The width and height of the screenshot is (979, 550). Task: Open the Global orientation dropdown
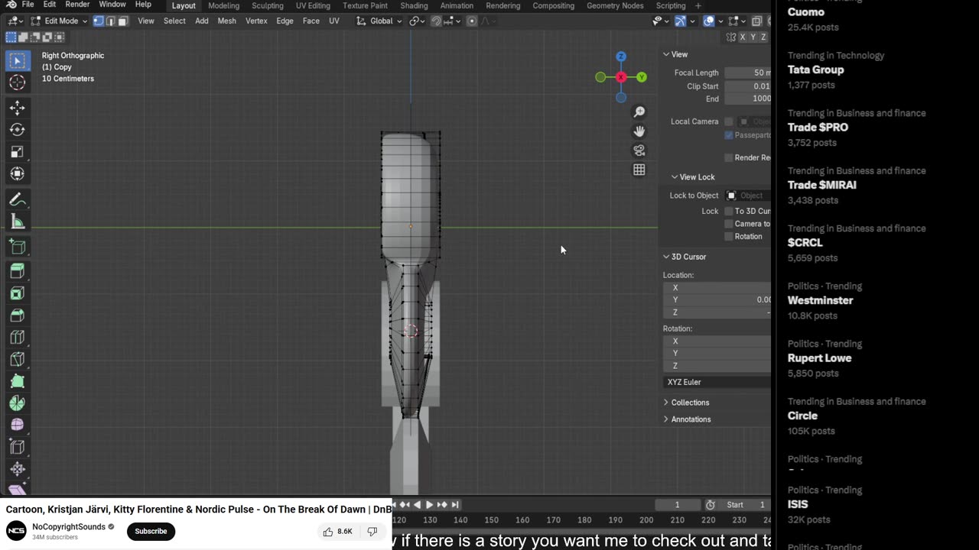coord(379,21)
